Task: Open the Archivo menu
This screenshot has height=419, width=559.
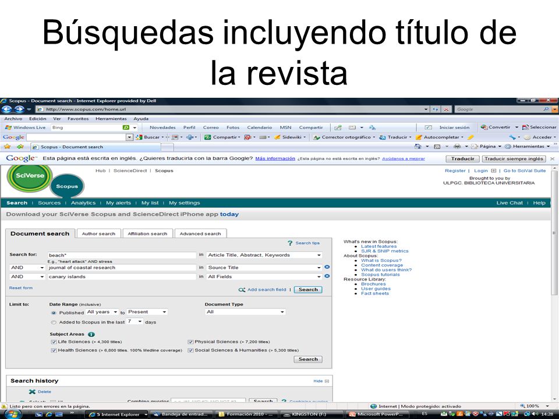Action: (13, 119)
